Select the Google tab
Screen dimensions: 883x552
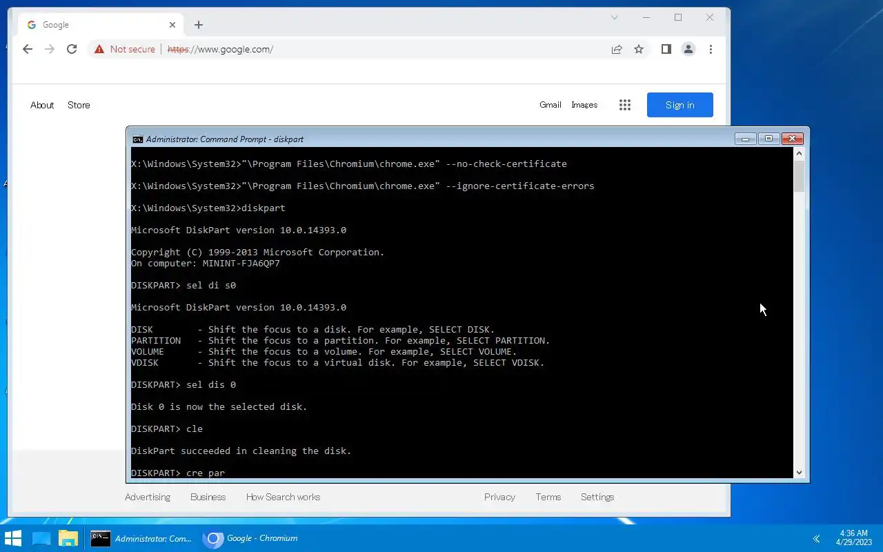pyautogui.click(x=101, y=25)
